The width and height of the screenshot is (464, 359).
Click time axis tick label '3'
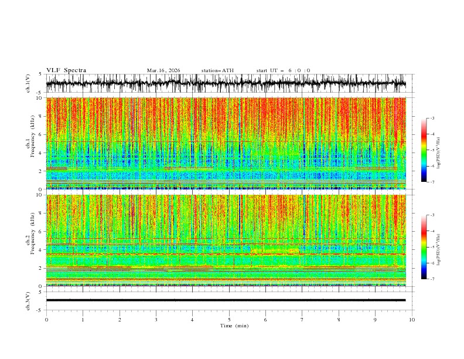[156, 320]
